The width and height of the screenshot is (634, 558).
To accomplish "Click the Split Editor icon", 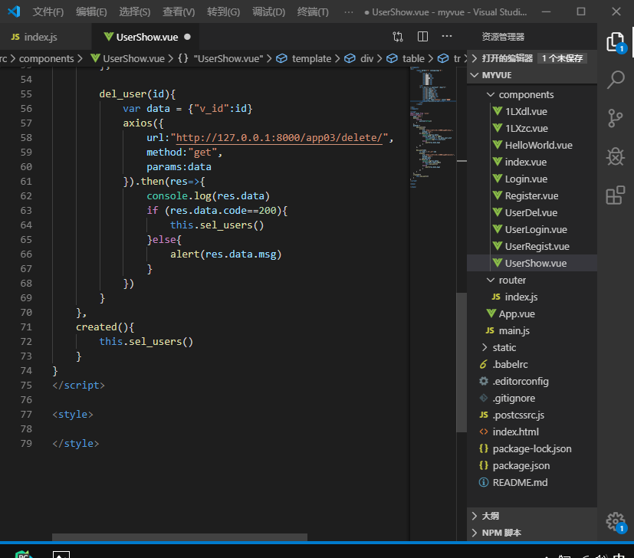I will coord(422,37).
